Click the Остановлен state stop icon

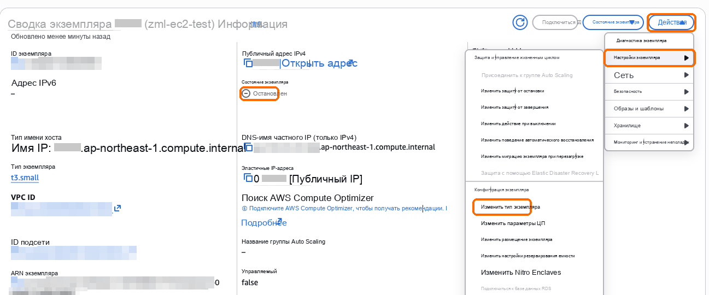tap(246, 93)
